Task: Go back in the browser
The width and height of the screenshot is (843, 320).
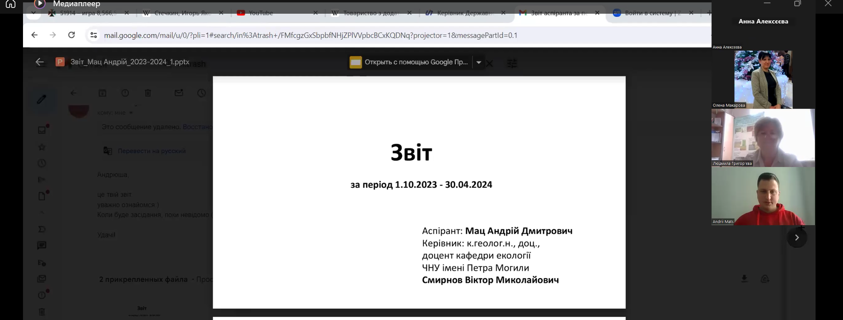Action: click(x=34, y=35)
